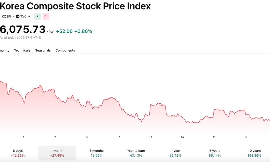This screenshot has width=270, height=162.
Task: Click the 'As of today at 09:27 GMT+8' timestamp
Action: [20, 38]
